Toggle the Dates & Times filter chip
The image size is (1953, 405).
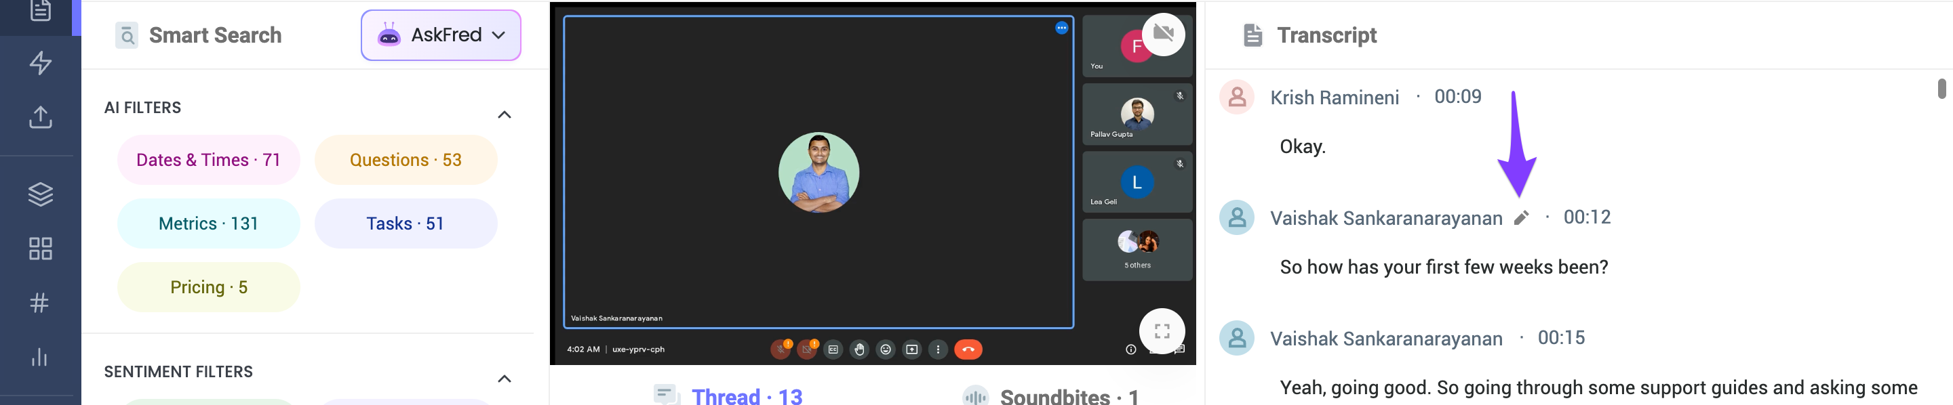pos(208,160)
